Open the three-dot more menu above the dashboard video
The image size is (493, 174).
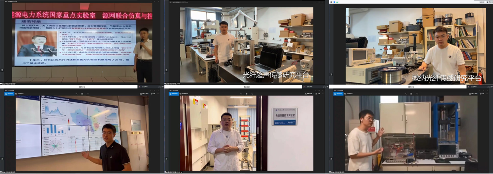(x=158, y=93)
